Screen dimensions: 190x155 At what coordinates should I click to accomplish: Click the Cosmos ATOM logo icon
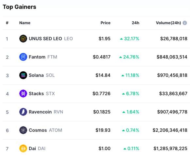pos(23,130)
